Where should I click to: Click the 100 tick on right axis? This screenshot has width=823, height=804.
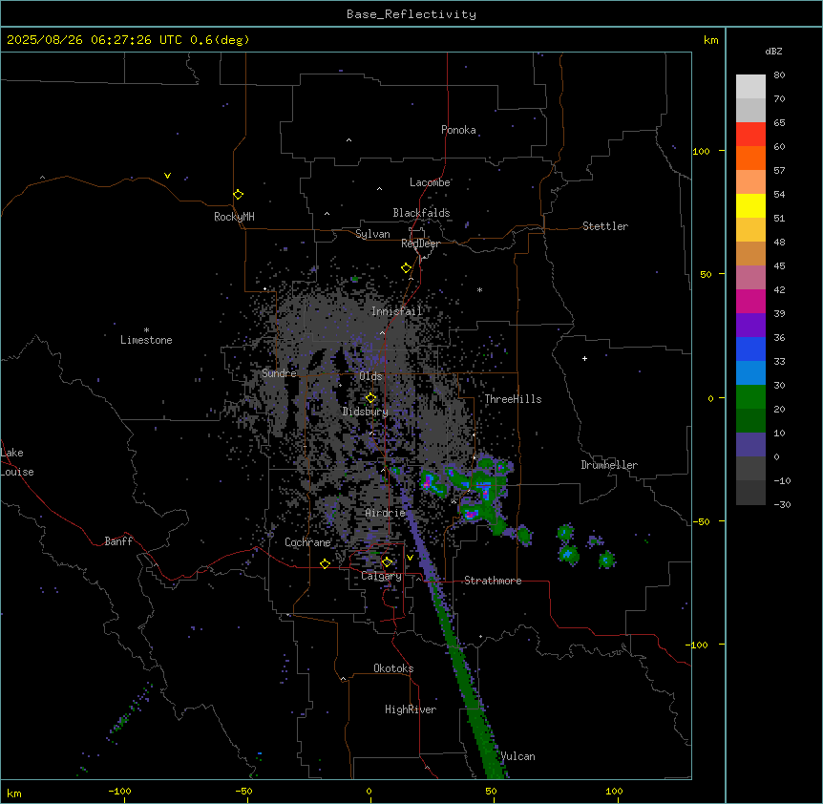pyautogui.click(x=701, y=151)
